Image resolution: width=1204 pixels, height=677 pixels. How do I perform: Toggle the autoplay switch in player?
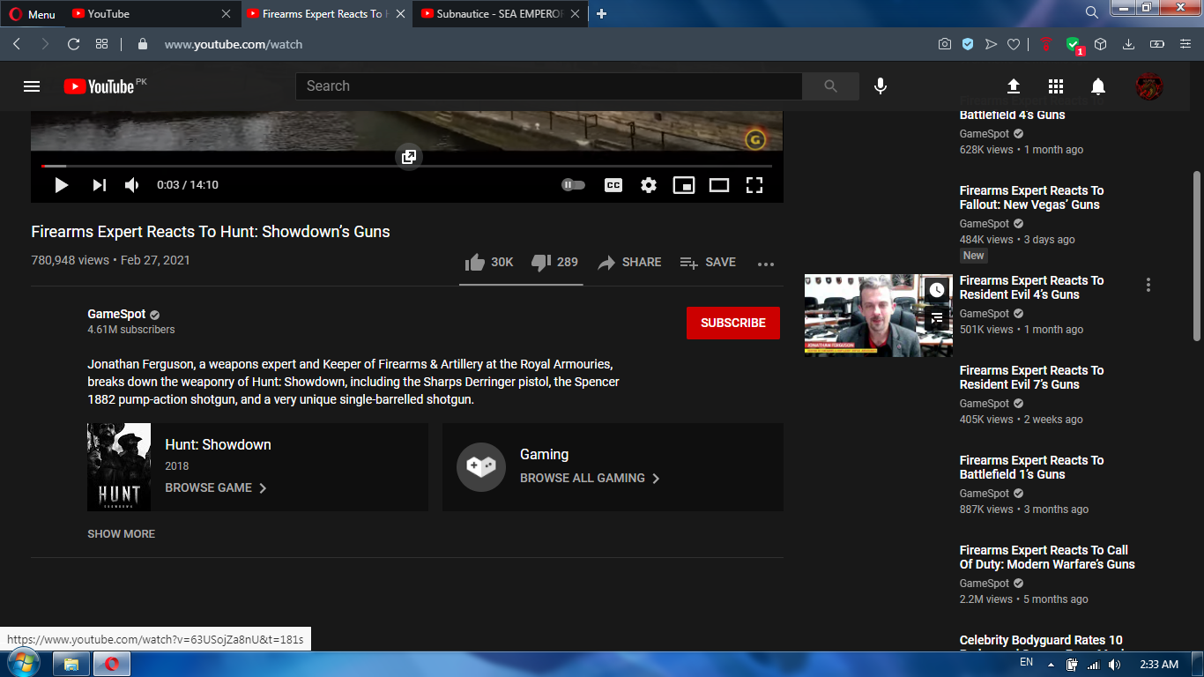pos(574,185)
